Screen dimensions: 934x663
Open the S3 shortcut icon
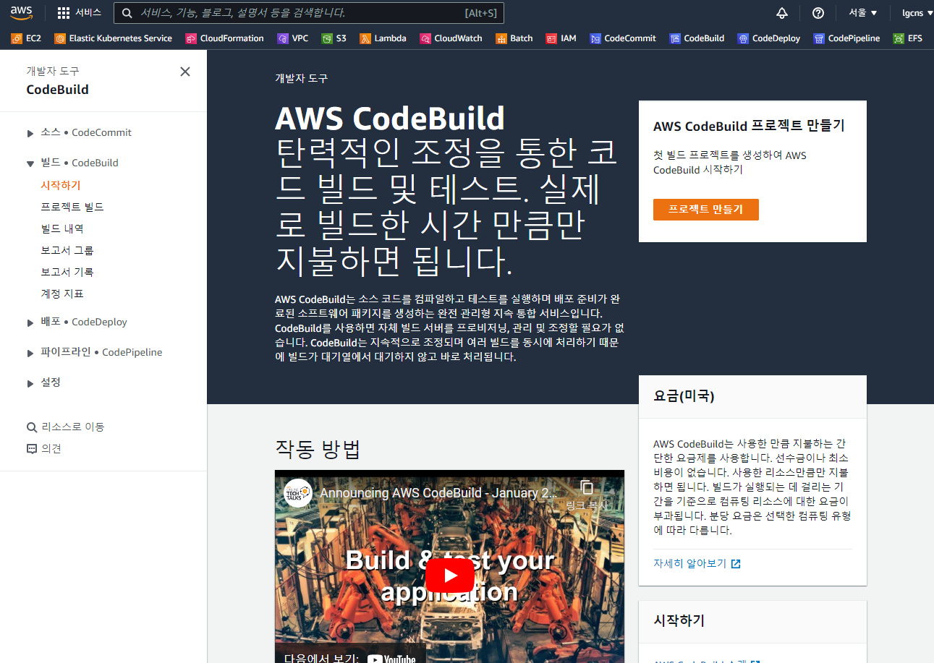(327, 38)
